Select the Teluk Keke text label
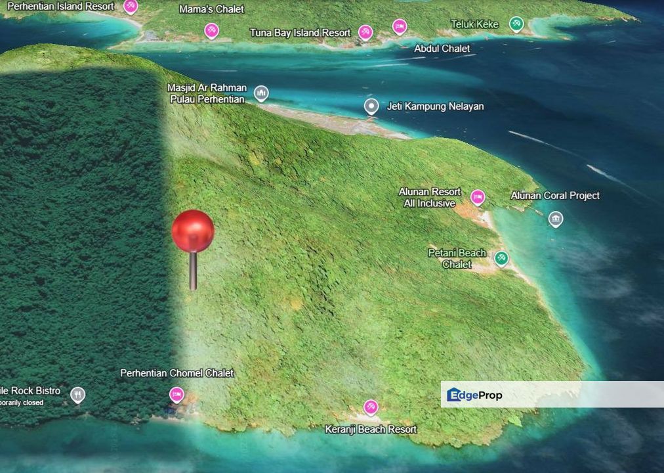This screenshot has height=473, width=664. (x=474, y=24)
